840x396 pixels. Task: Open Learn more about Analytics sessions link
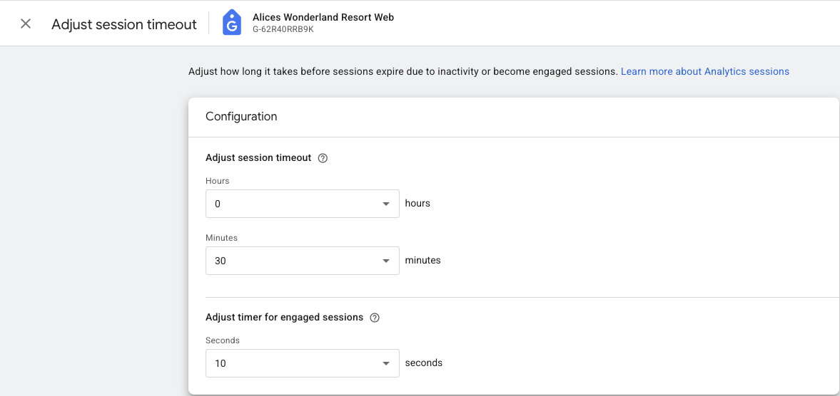tap(704, 71)
